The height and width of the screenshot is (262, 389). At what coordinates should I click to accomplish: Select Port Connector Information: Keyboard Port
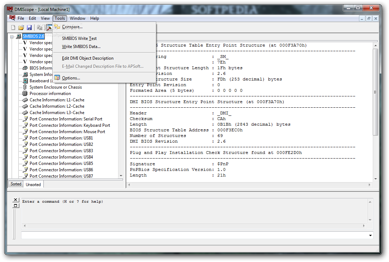click(x=70, y=125)
